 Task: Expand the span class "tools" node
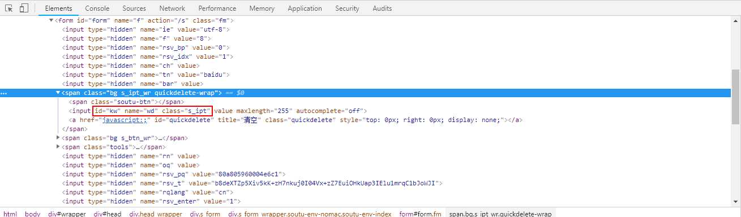(58, 147)
